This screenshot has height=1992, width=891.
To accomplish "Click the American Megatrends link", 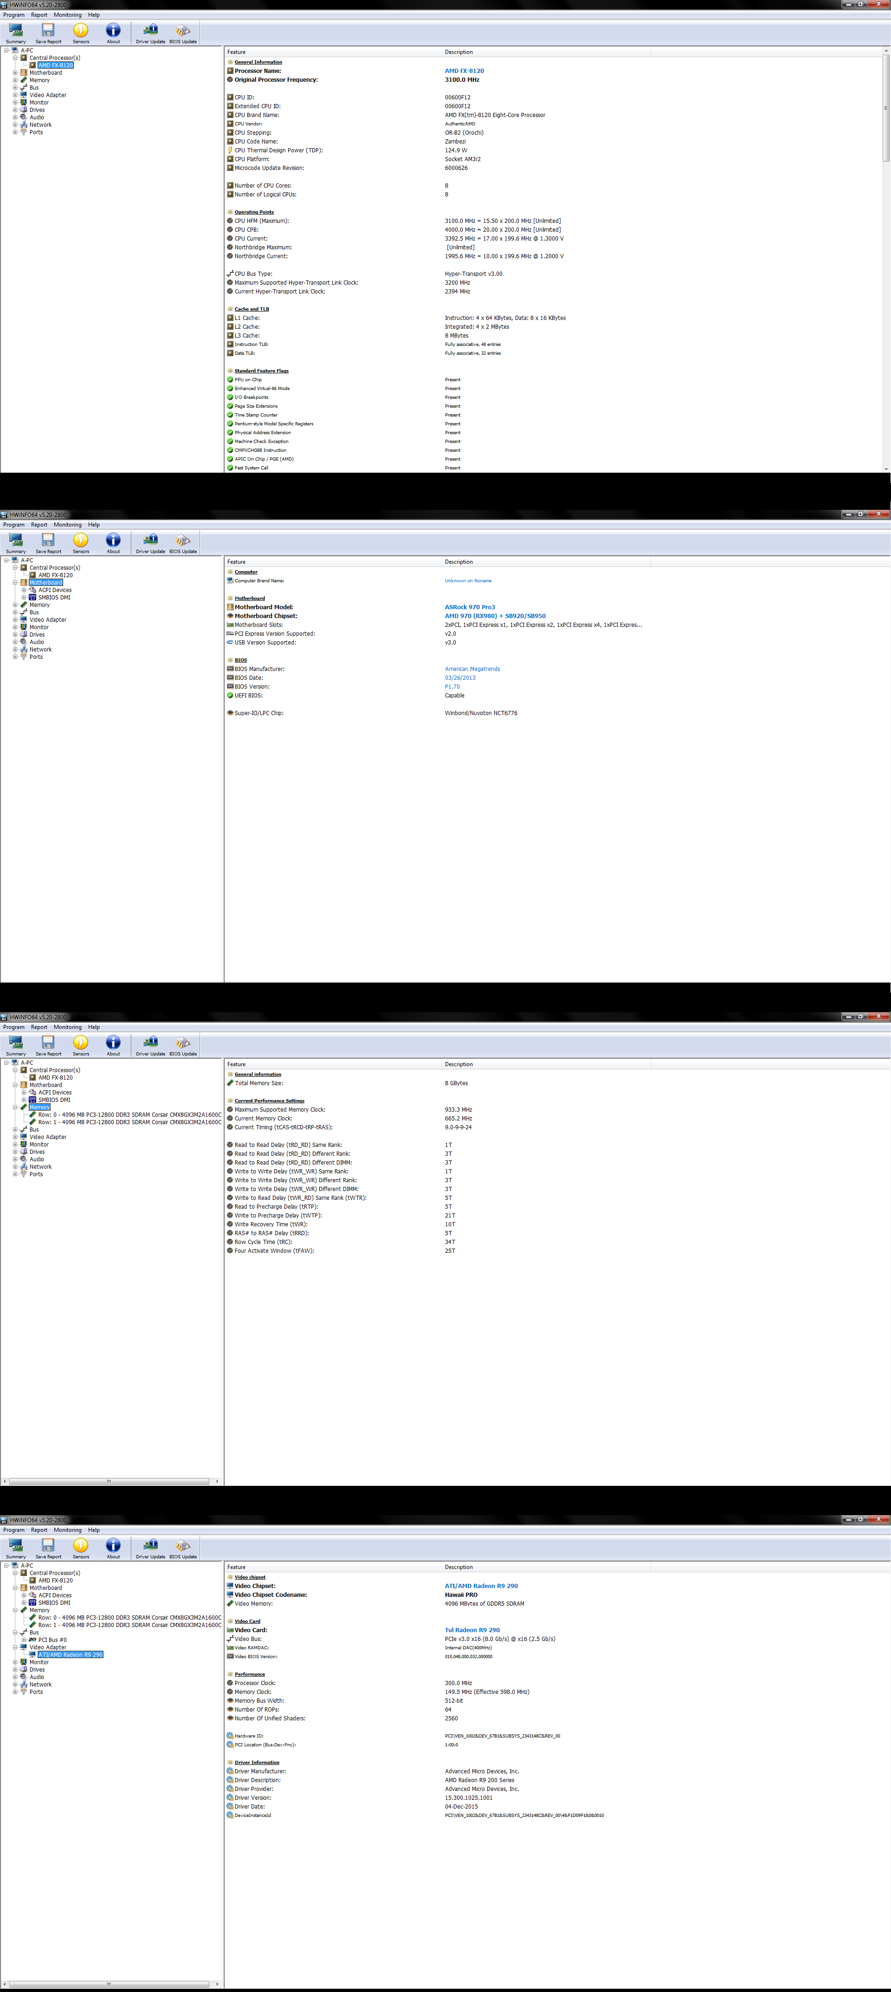I will (x=471, y=669).
